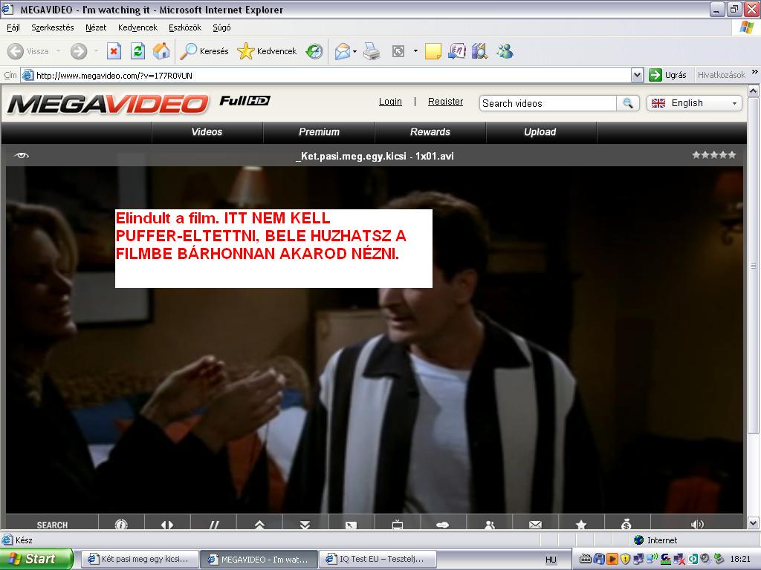
Task: Rate the video using the five stars
Action: coord(714,155)
